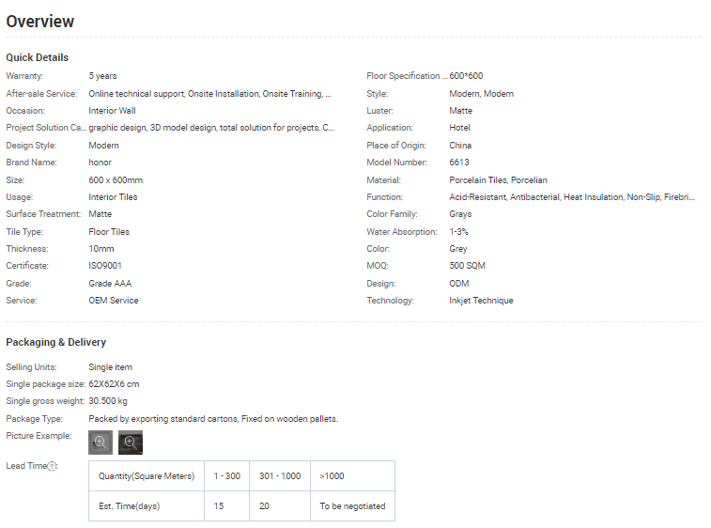
Task: Click the >1000 quantity cell
Action: [x=332, y=476]
